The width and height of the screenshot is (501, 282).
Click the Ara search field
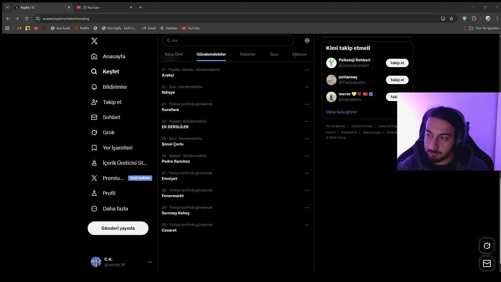pyautogui.click(x=228, y=40)
